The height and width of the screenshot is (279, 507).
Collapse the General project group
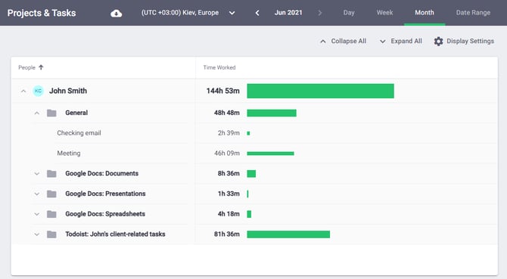click(37, 113)
